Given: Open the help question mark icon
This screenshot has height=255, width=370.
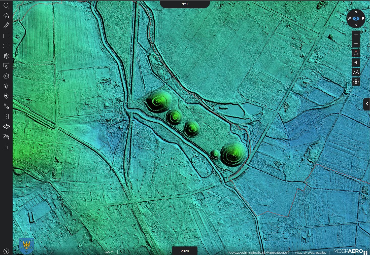Looking at the screenshot, I should [6, 251].
